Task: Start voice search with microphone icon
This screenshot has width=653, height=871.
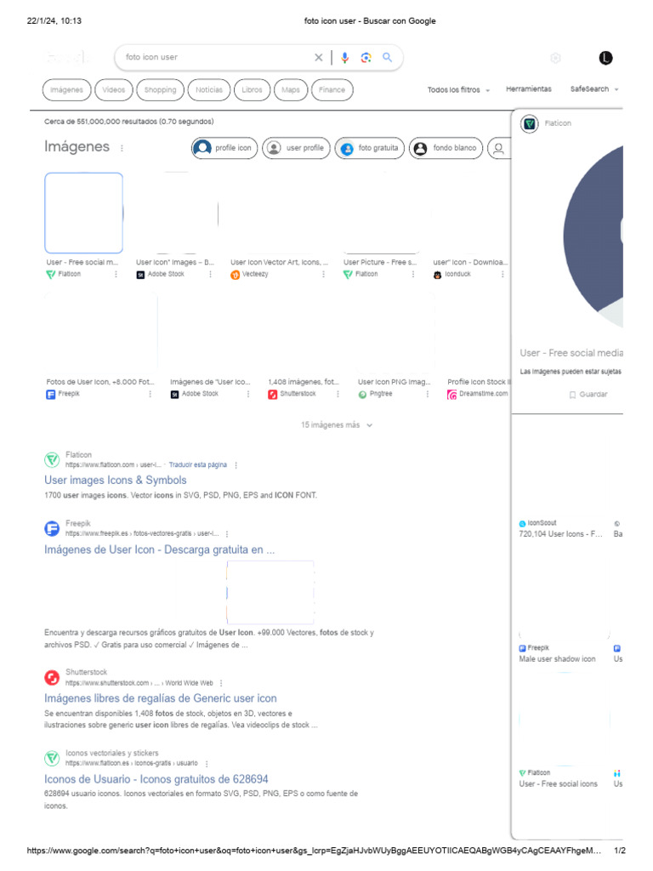Action: click(x=345, y=57)
